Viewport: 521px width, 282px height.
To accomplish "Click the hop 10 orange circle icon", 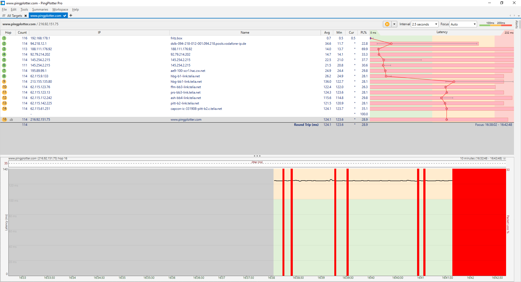I will point(4,87).
